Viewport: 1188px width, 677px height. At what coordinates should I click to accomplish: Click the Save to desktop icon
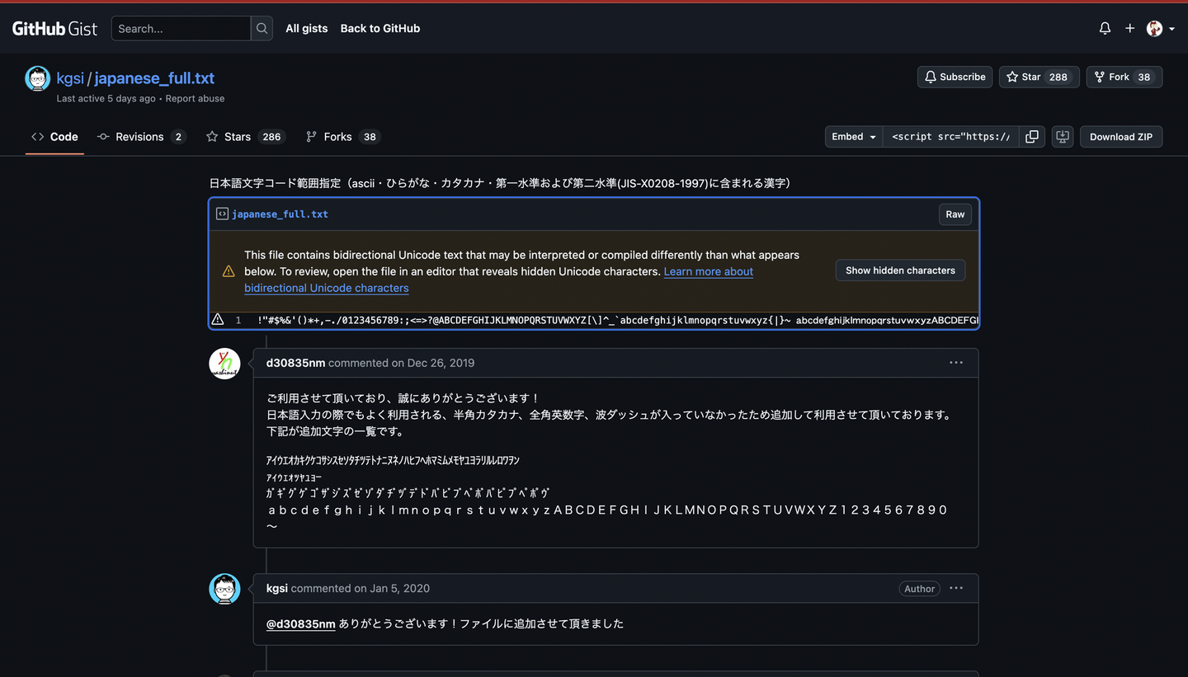pyautogui.click(x=1063, y=137)
